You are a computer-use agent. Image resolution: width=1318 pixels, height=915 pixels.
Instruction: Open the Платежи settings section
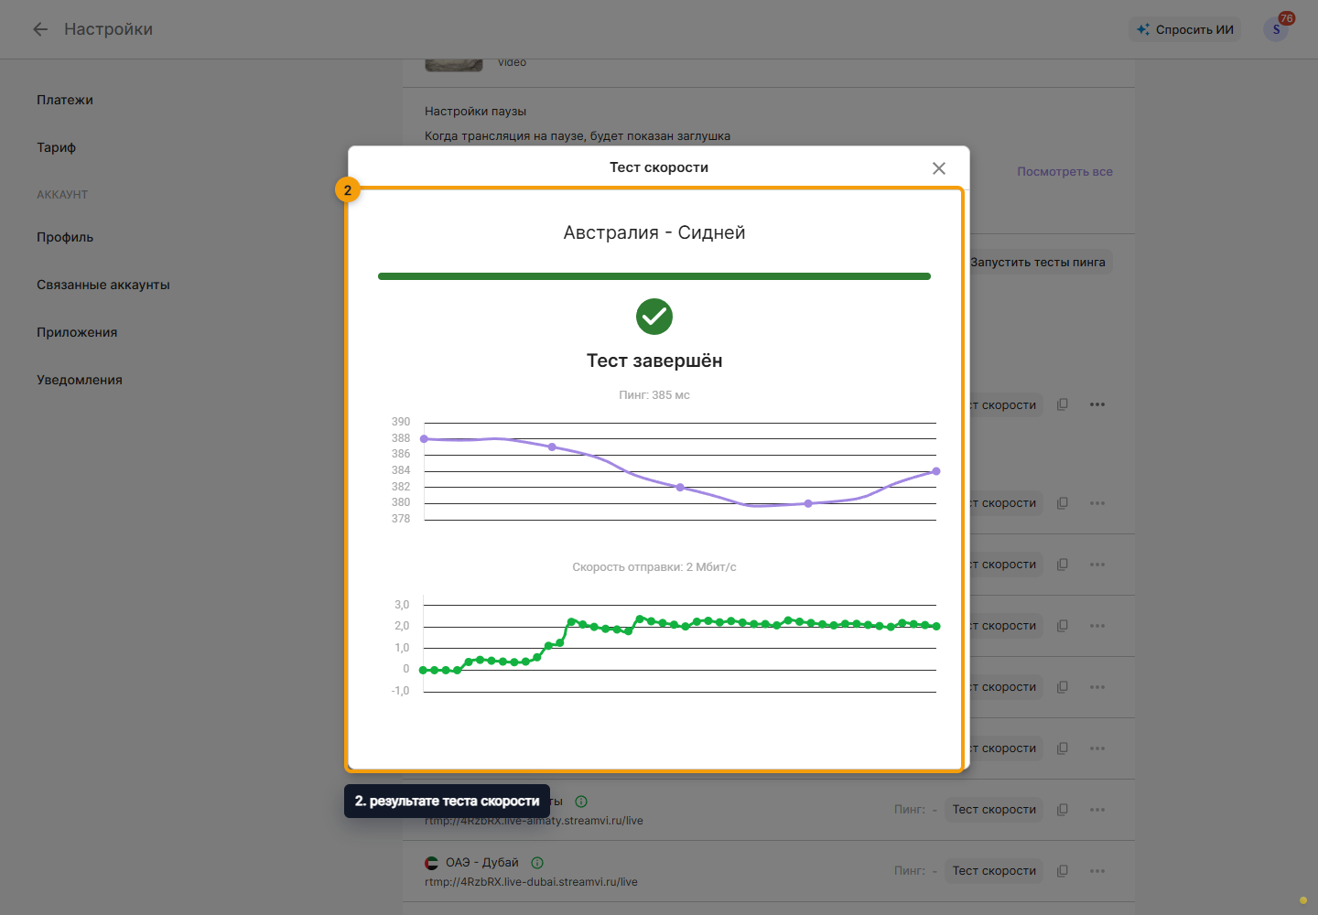click(65, 100)
